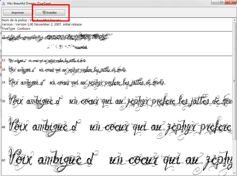Click the 'Nom de la police' line
The width and height of the screenshot is (237, 176).
coord(31,20)
